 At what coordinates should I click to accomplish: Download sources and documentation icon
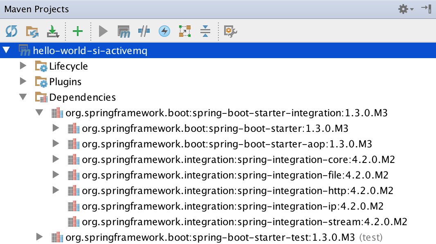[53, 31]
